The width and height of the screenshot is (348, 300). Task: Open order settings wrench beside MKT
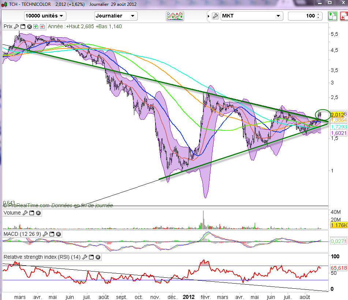[215, 16]
